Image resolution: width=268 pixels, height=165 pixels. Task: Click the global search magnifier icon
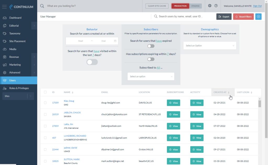tap(42, 6)
